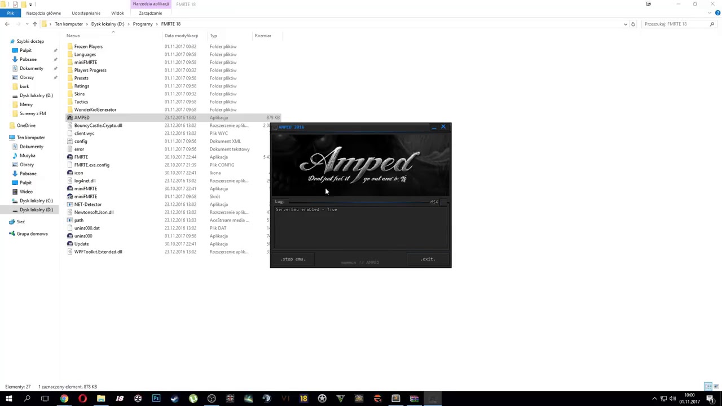
Task: Select the unins000 application file
Action: (x=83, y=236)
